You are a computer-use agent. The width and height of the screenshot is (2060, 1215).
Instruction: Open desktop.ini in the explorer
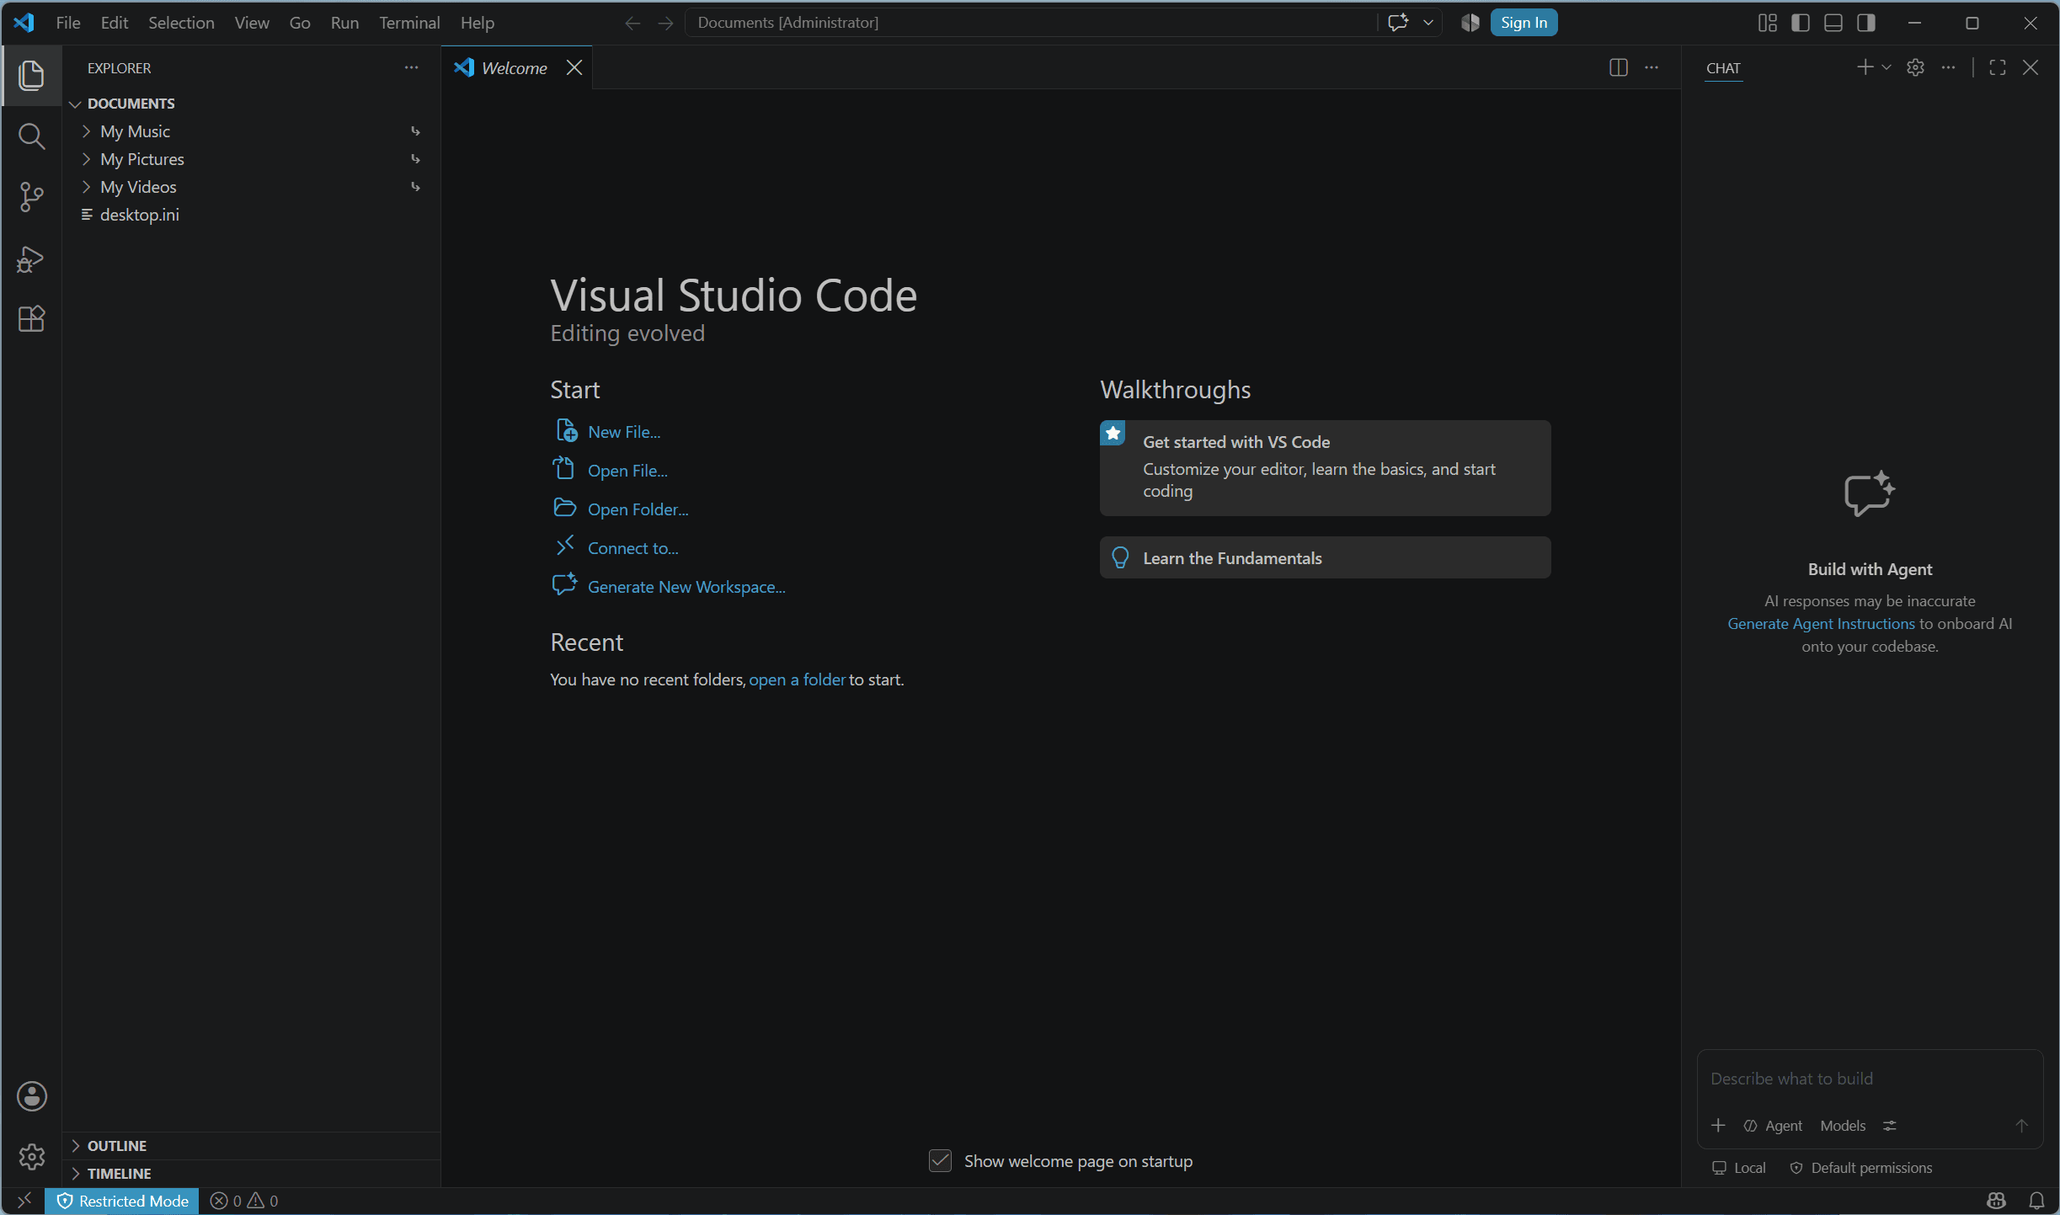tap(251, 215)
